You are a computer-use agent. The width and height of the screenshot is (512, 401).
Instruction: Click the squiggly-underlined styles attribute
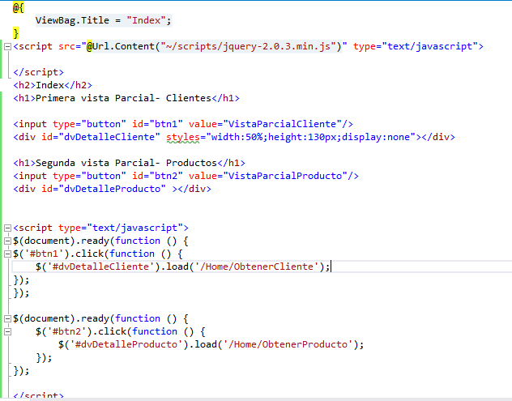[x=183, y=137]
